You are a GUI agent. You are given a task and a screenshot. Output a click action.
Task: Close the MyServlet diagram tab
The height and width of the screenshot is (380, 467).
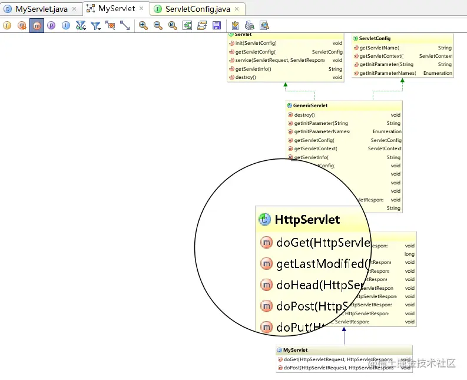click(x=141, y=8)
